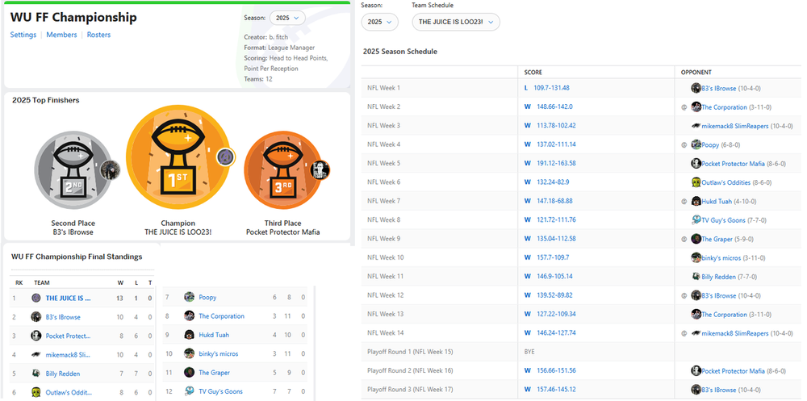Click The Graper avatar in standings
Screen dimensions: 807x401
pos(189,373)
